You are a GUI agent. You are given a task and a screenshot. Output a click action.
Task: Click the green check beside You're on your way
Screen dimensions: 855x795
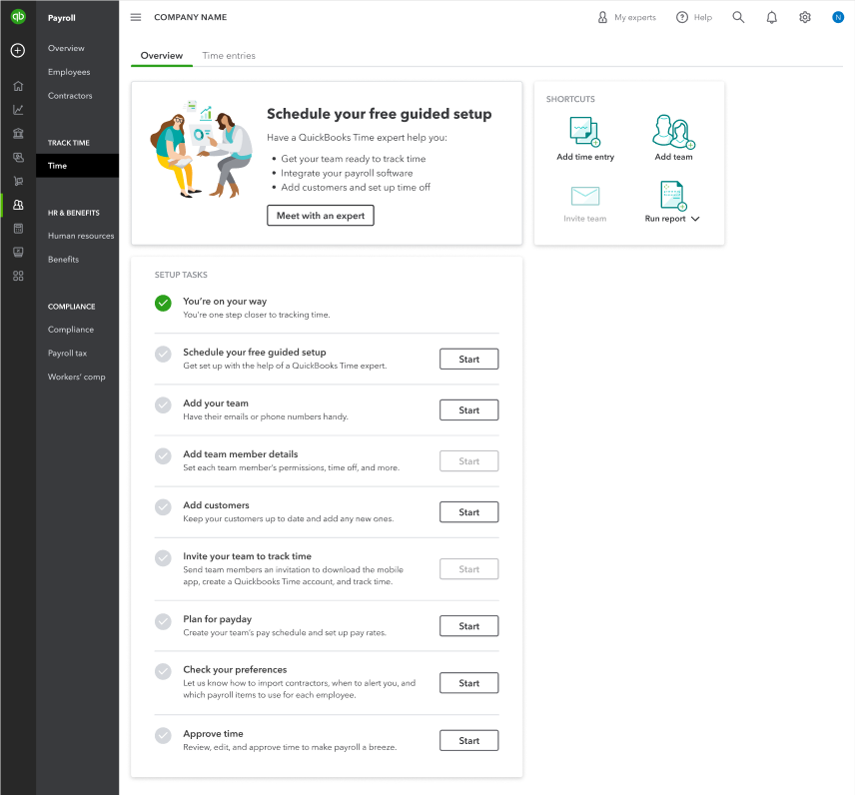(x=163, y=303)
